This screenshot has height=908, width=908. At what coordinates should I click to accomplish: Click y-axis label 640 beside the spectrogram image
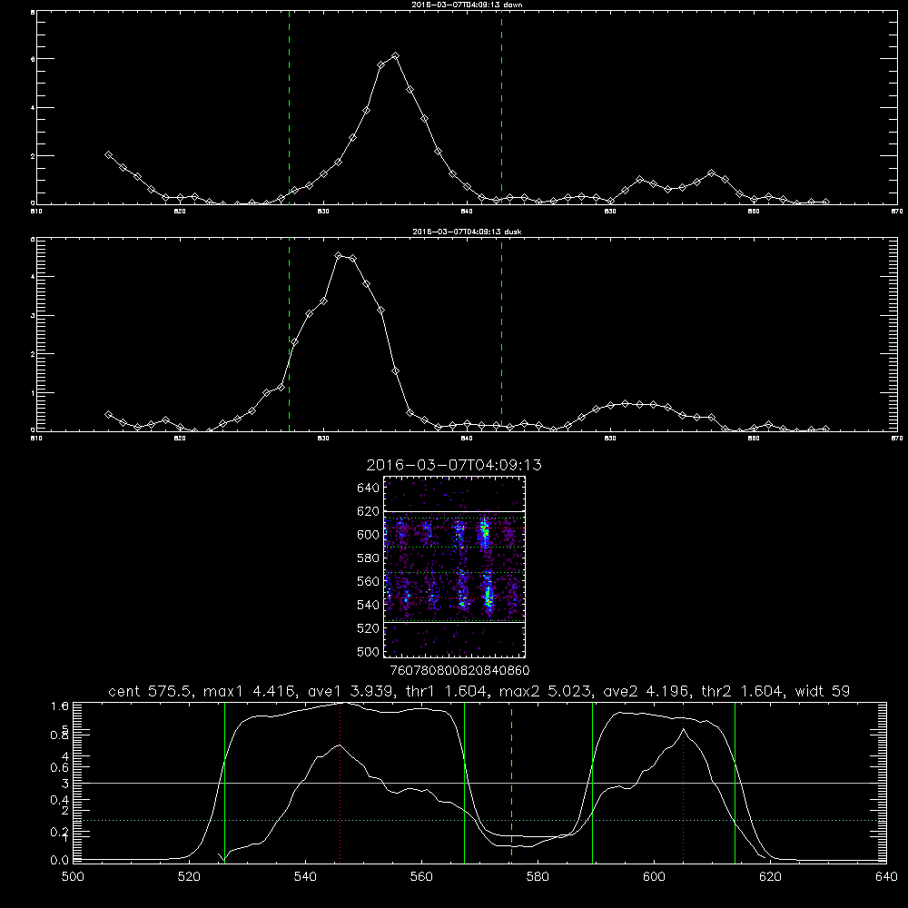point(369,488)
